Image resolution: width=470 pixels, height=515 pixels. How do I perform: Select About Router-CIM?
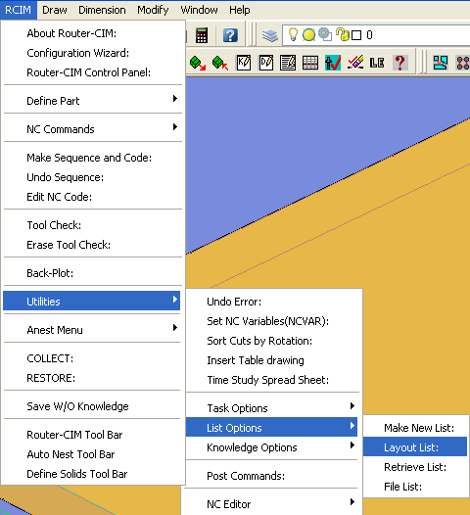coord(92,33)
